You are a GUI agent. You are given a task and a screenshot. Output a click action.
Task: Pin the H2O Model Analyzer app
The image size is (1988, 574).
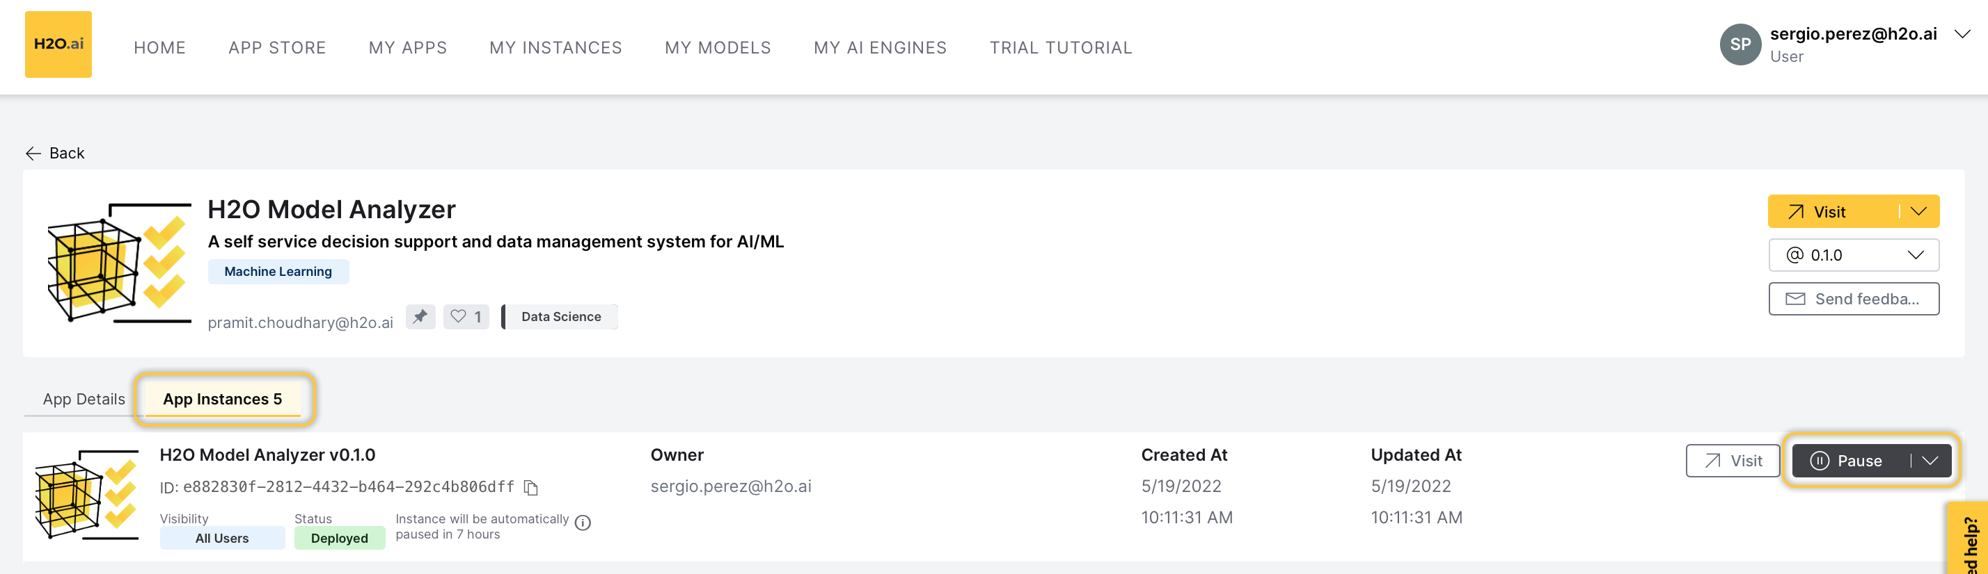pyautogui.click(x=420, y=317)
